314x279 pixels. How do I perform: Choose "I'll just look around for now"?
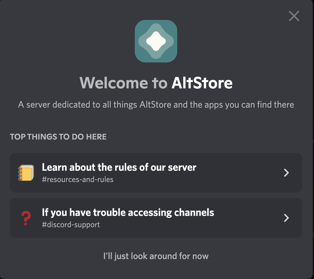[x=156, y=256]
